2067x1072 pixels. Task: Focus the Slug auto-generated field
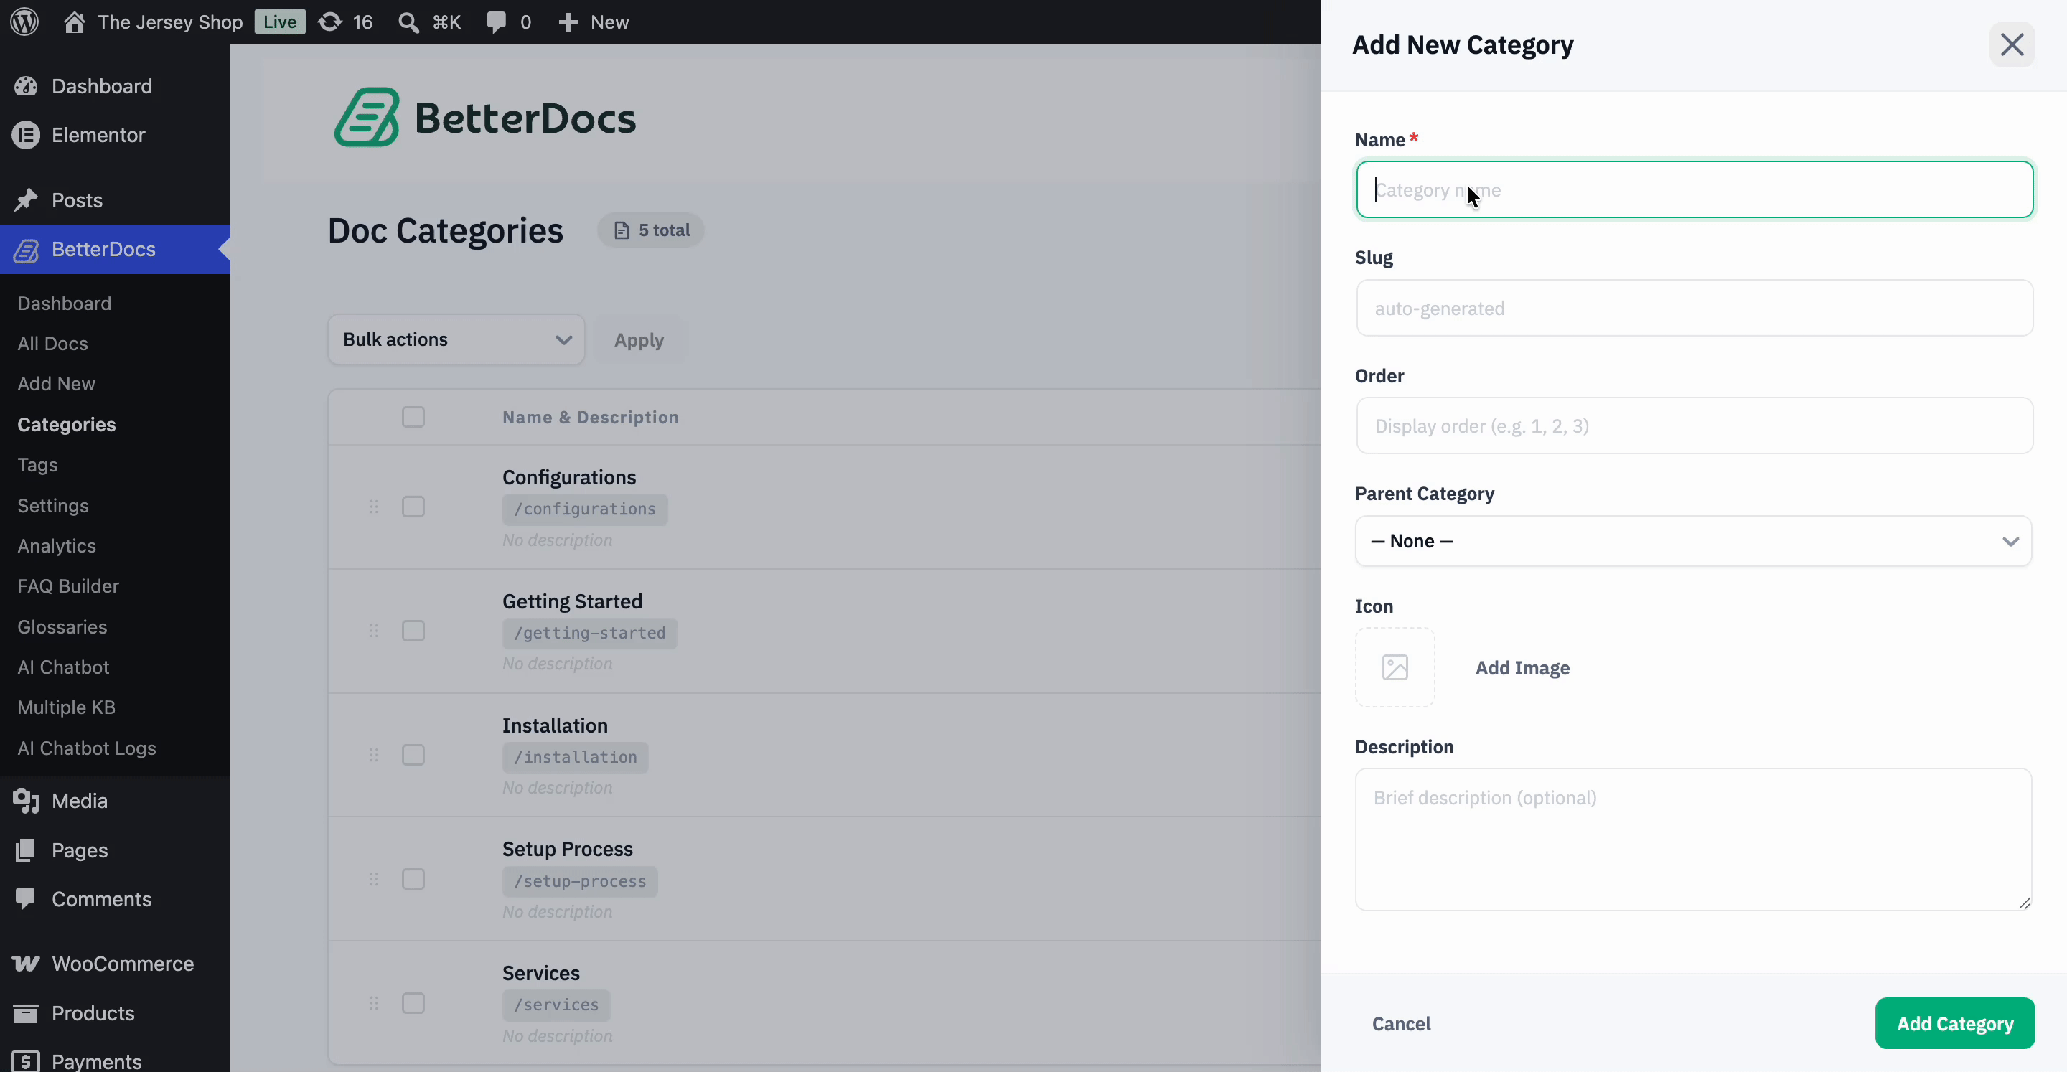[x=1694, y=308]
